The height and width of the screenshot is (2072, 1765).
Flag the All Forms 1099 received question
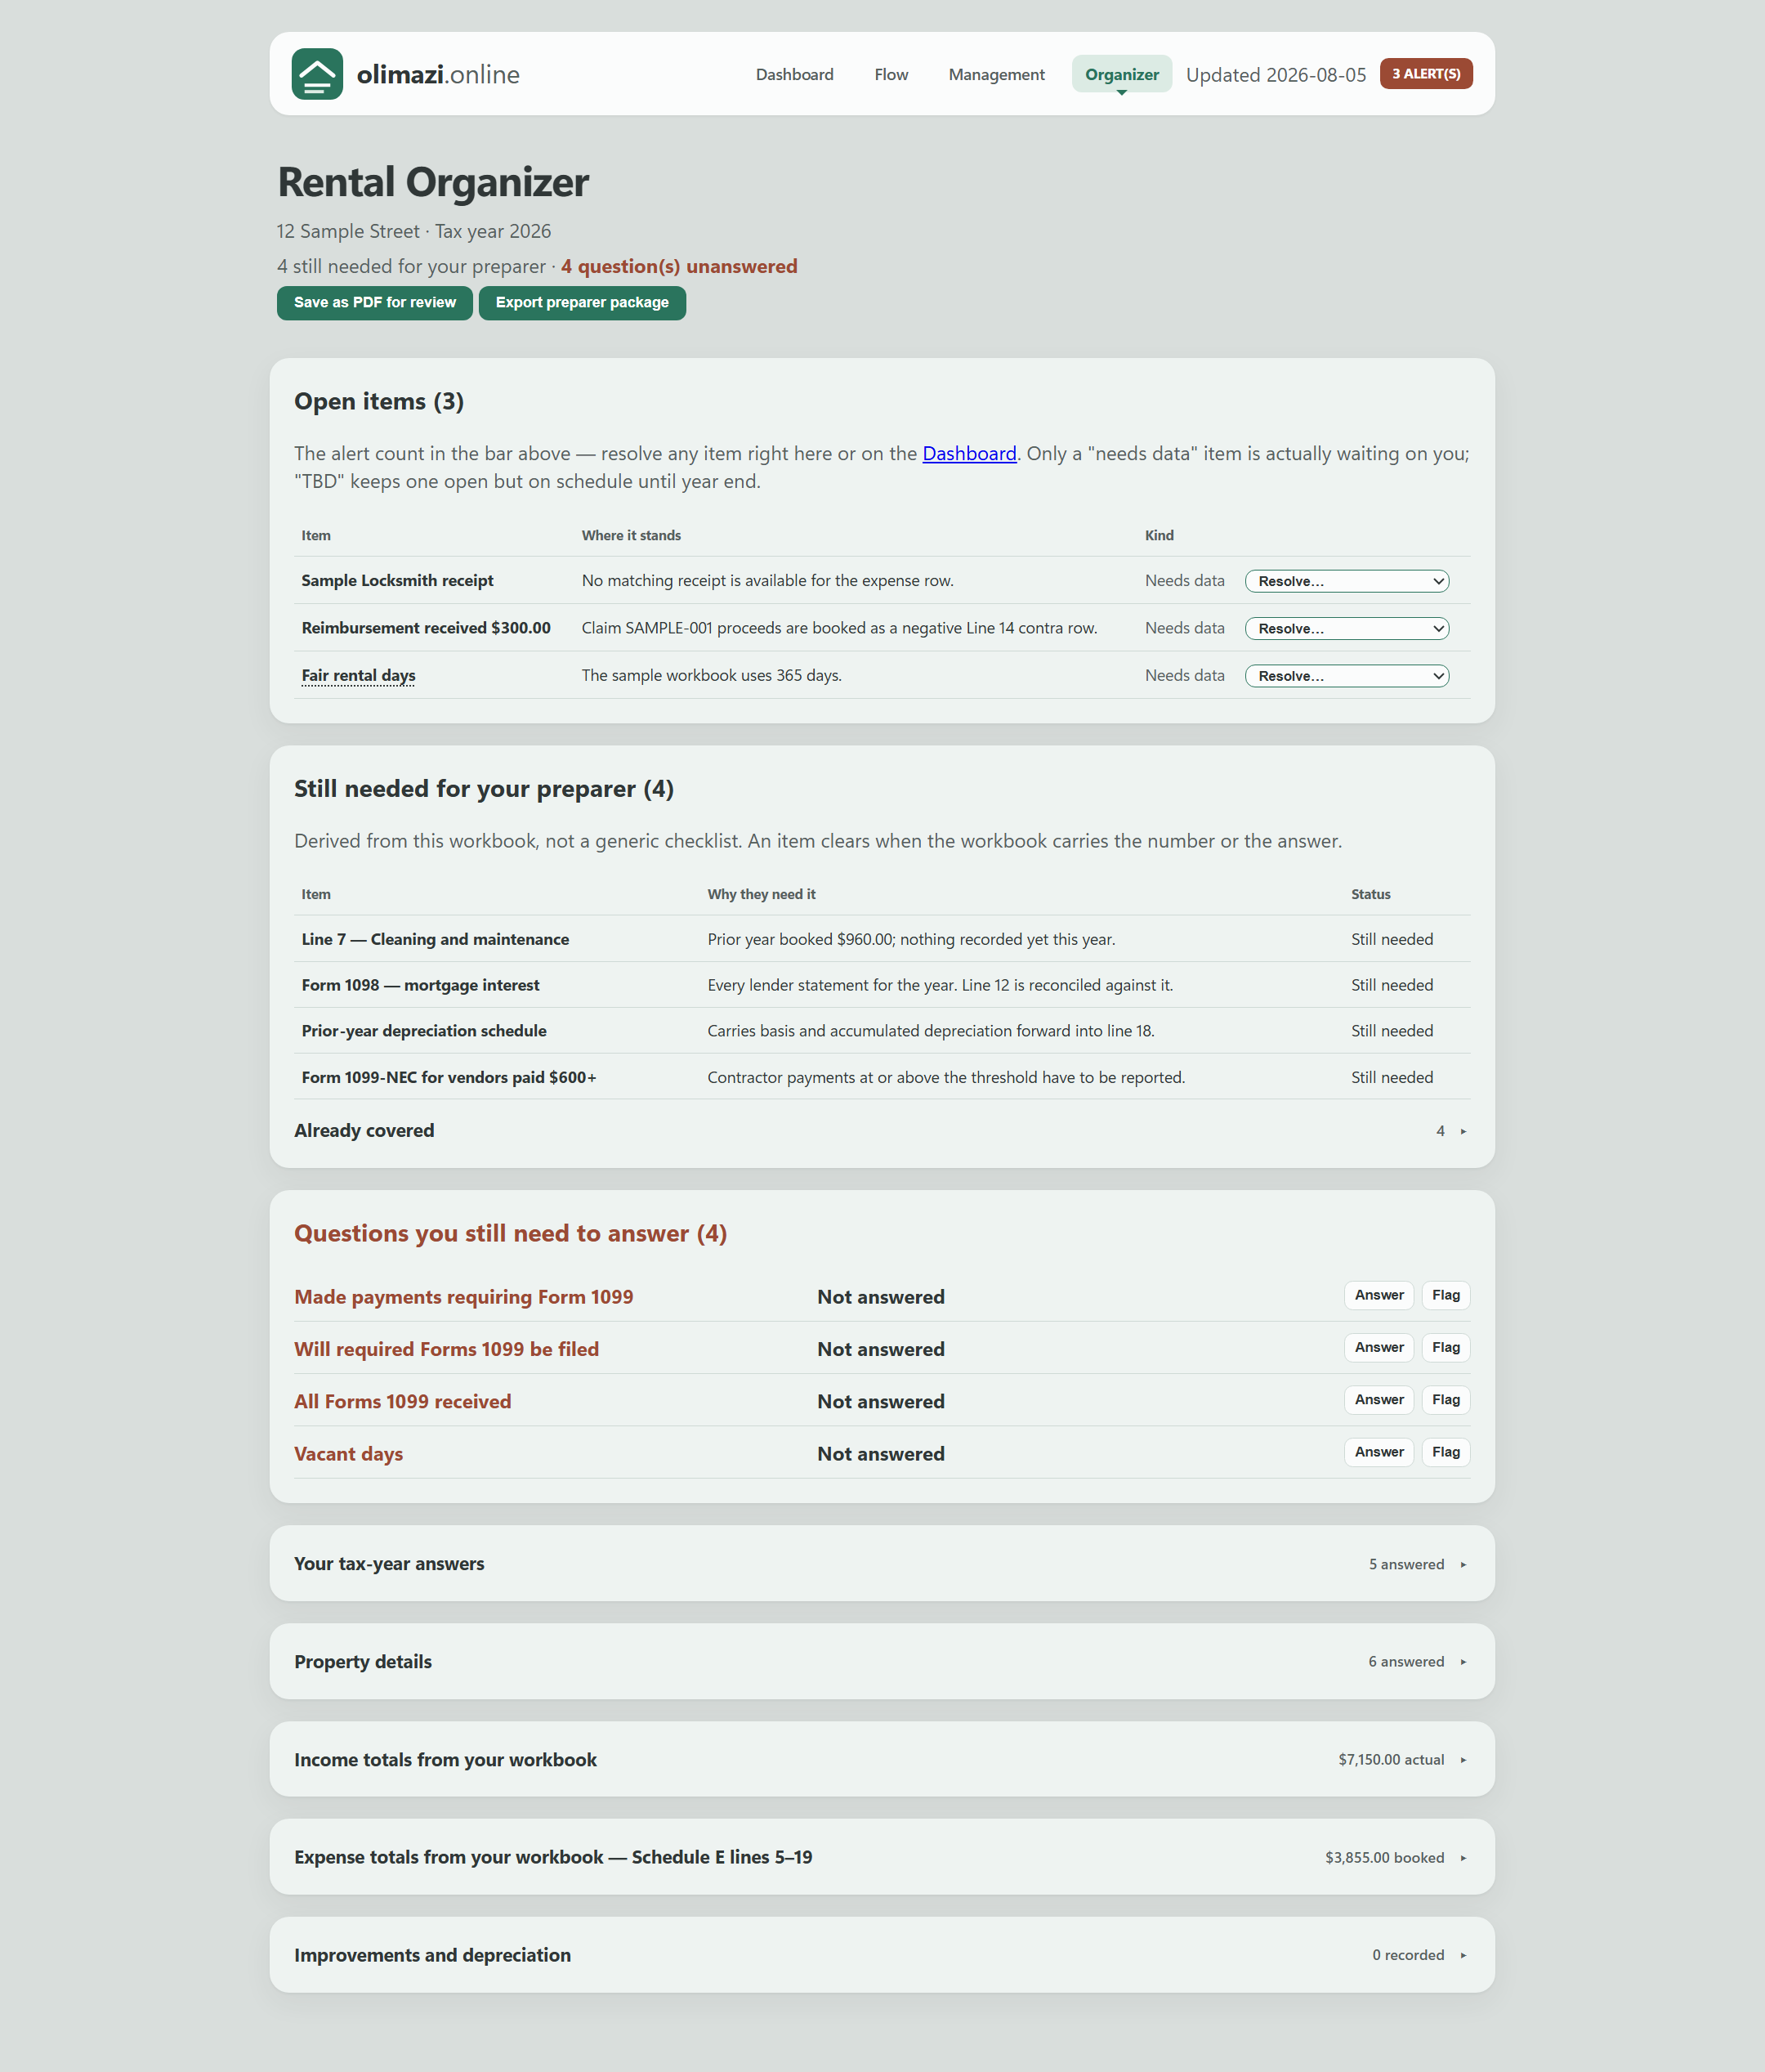pos(1446,1400)
